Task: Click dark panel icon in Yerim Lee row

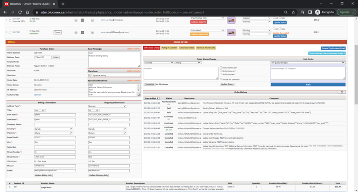Action: 82,20
